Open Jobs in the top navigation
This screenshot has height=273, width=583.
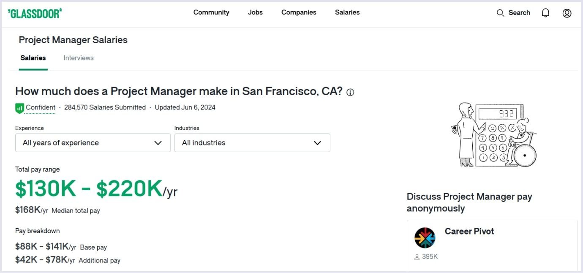[255, 12]
